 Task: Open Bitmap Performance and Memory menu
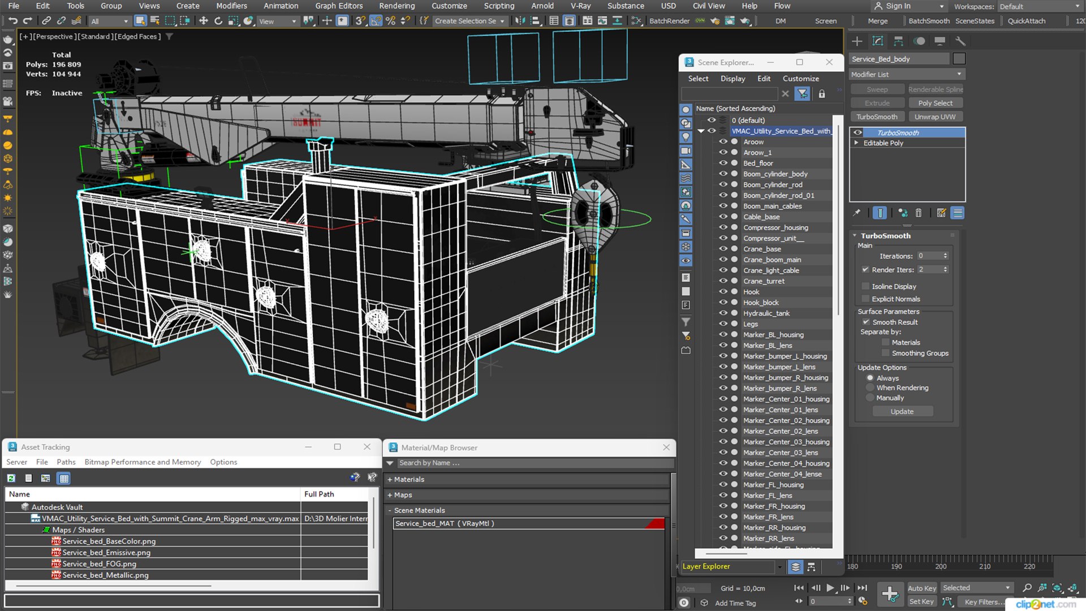[x=143, y=462]
